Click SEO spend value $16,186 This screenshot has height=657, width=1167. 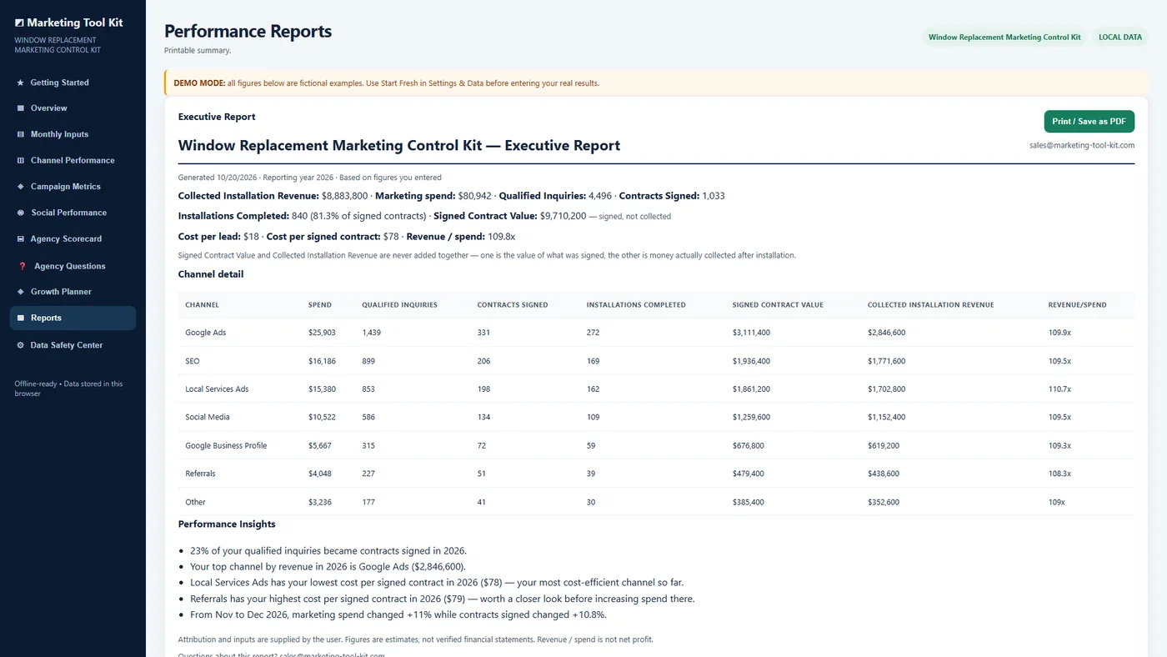point(322,361)
